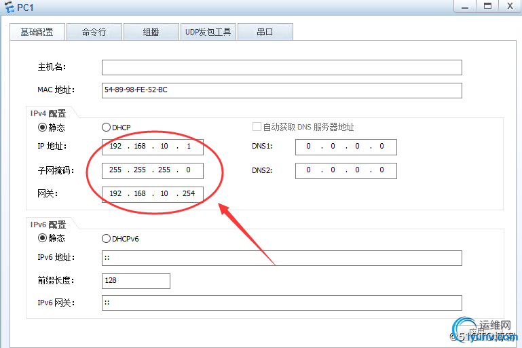The width and height of the screenshot is (522, 348).
Task: Select the DHCPv6 radio button
Action: [106, 239]
